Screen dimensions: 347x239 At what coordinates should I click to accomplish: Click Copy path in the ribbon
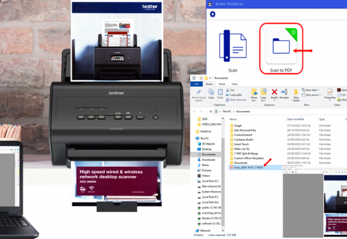pyautogui.click(x=234, y=95)
